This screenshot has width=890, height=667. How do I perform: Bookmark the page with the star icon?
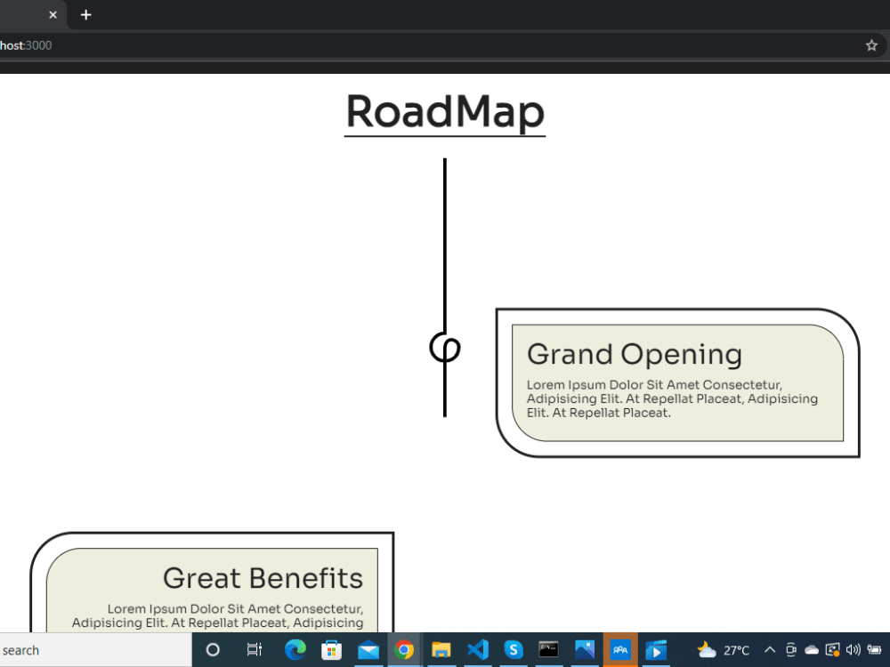tap(870, 44)
